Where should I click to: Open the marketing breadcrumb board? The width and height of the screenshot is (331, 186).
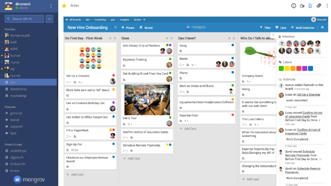[x=100, y=20]
